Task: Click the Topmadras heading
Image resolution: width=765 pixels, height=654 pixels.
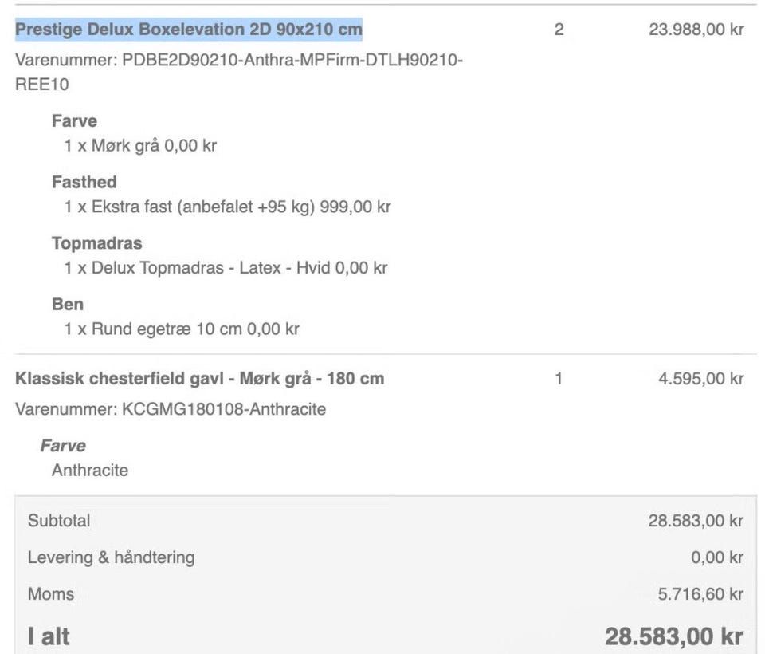Action: pos(96,243)
